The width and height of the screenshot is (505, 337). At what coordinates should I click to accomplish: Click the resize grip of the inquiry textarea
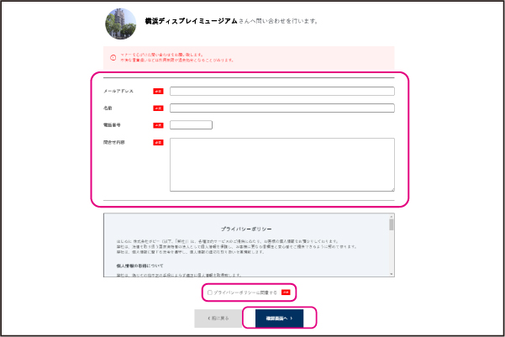pyautogui.click(x=392, y=189)
